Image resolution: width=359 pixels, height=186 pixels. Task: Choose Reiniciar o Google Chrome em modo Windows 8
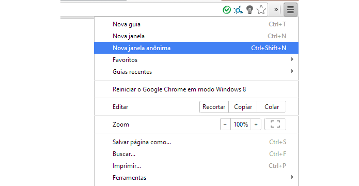pyautogui.click(x=196, y=89)
